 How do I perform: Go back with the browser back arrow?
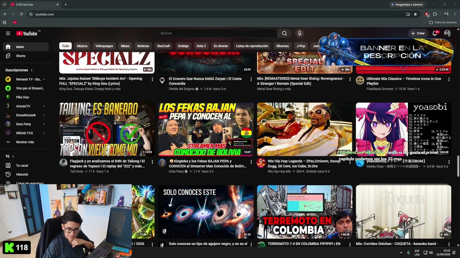5,14
